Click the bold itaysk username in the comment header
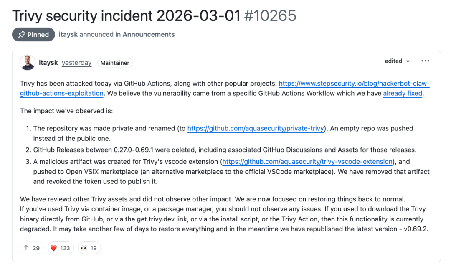This screenshot has height=272, width=451. coord(48,63)
